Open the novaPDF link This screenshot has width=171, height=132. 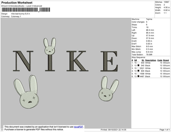(x=79, y=127)
